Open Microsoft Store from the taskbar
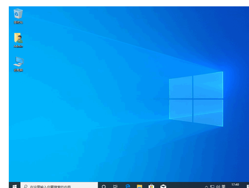 (151, 186)
